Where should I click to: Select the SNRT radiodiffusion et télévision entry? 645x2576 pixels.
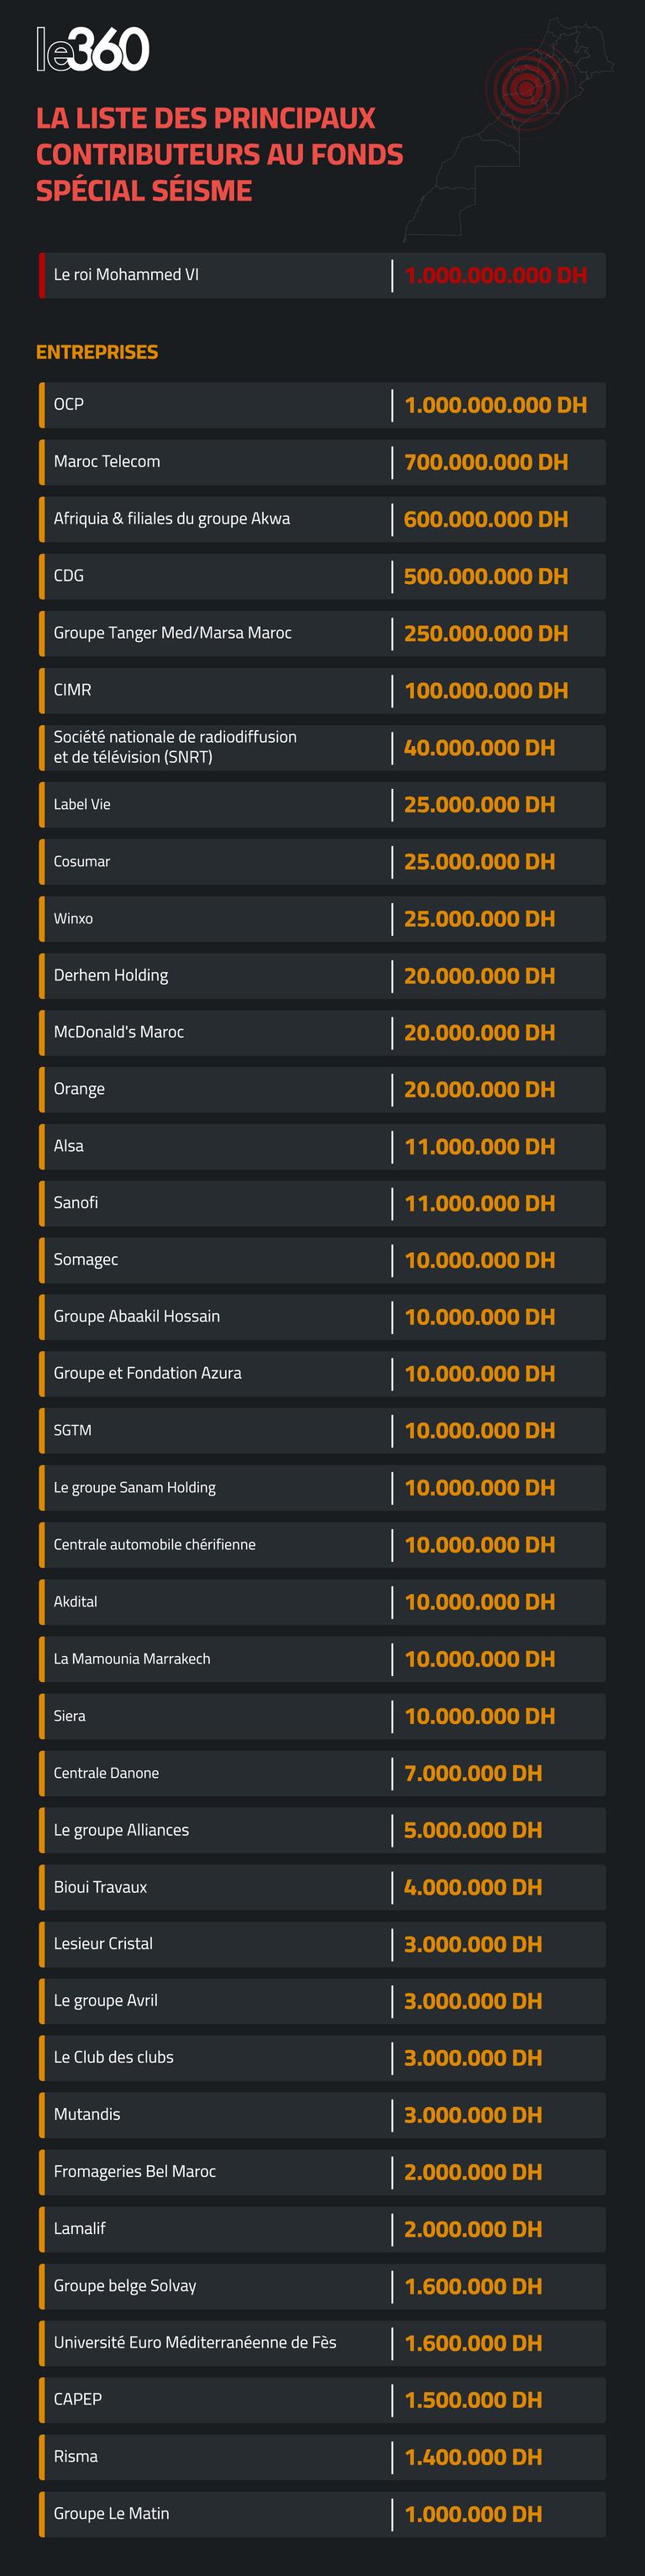pyautogui.click(x=175, y=747)
